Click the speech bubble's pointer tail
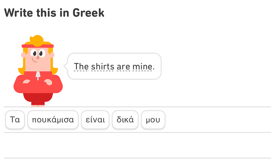 pos(66,66)
